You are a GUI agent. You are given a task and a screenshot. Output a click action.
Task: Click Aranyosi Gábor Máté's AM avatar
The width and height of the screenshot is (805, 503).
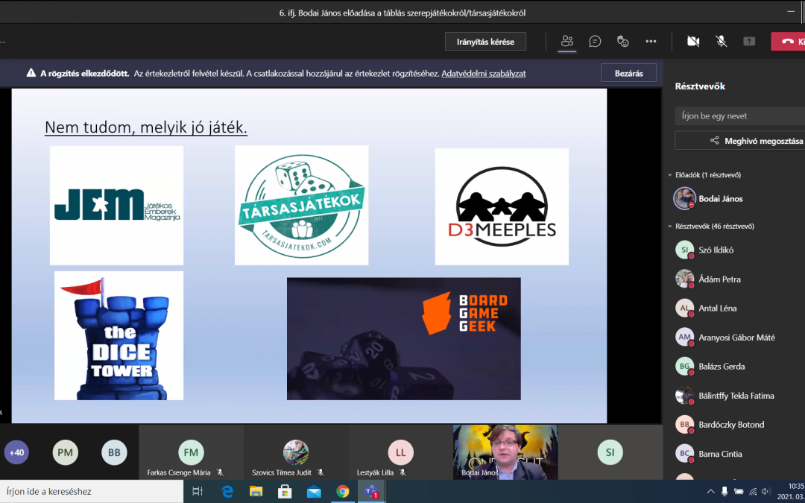(x=684, y=338)
